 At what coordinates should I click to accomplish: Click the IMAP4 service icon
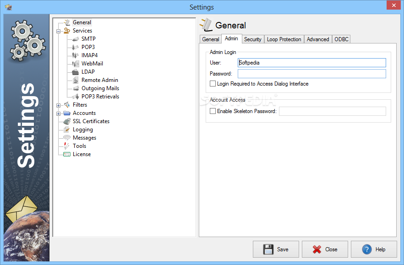click(x=76, y=55)
